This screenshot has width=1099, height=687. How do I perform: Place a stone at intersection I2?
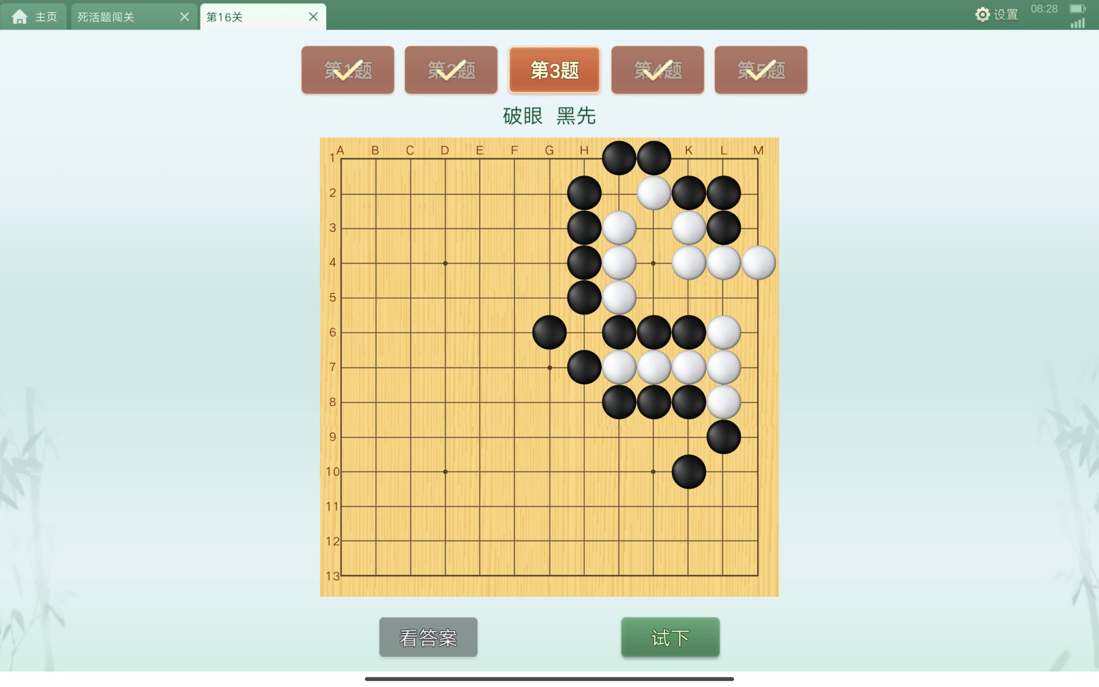coord(619,193)
